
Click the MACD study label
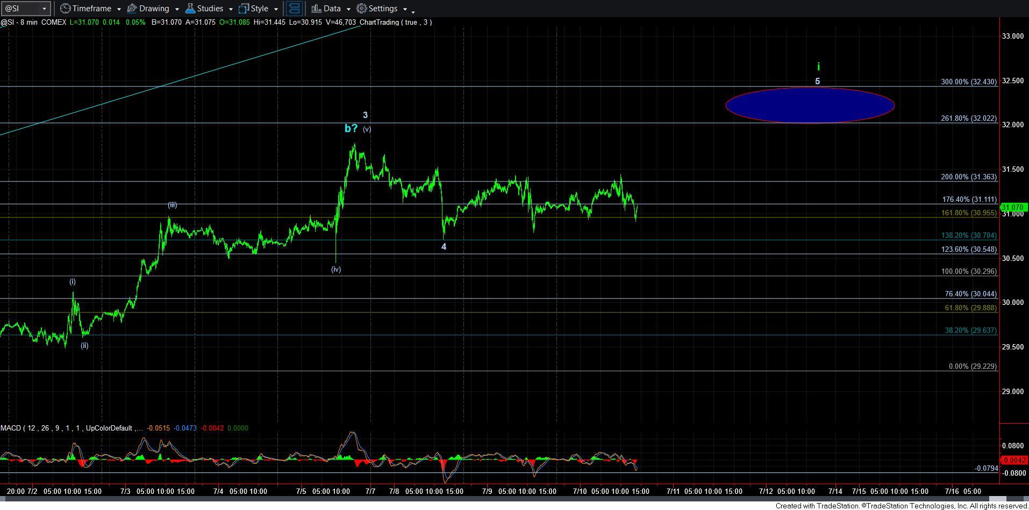tap(11, 428)
